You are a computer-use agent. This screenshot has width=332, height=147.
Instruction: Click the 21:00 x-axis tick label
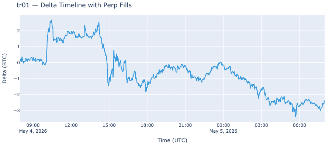tap(185, 125)
